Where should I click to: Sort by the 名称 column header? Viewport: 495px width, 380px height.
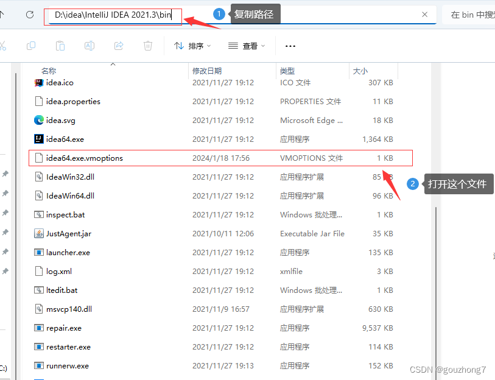[x=48, y=71]
